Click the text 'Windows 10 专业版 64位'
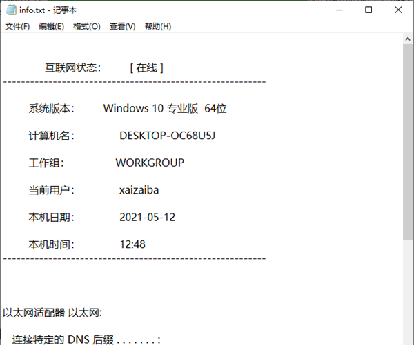This screenshot has width=414, height=345. (x=165, y=108)
